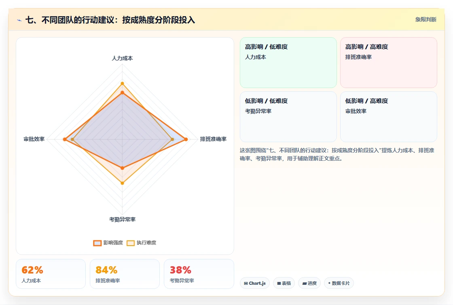Click the yellow data point on 考勤异常率 axis
Screen dimensions: 453x305
point(122,183)
